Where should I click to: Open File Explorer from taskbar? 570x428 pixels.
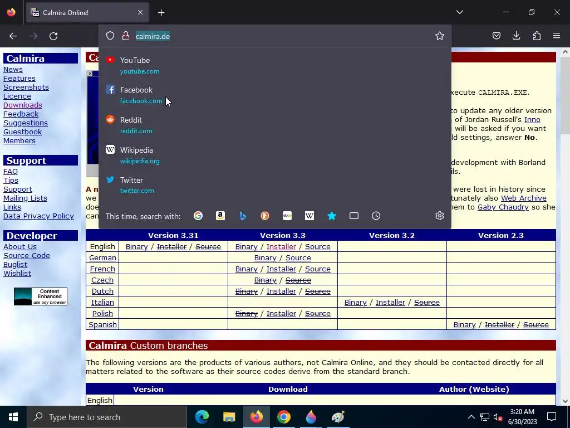pos(229,417)
